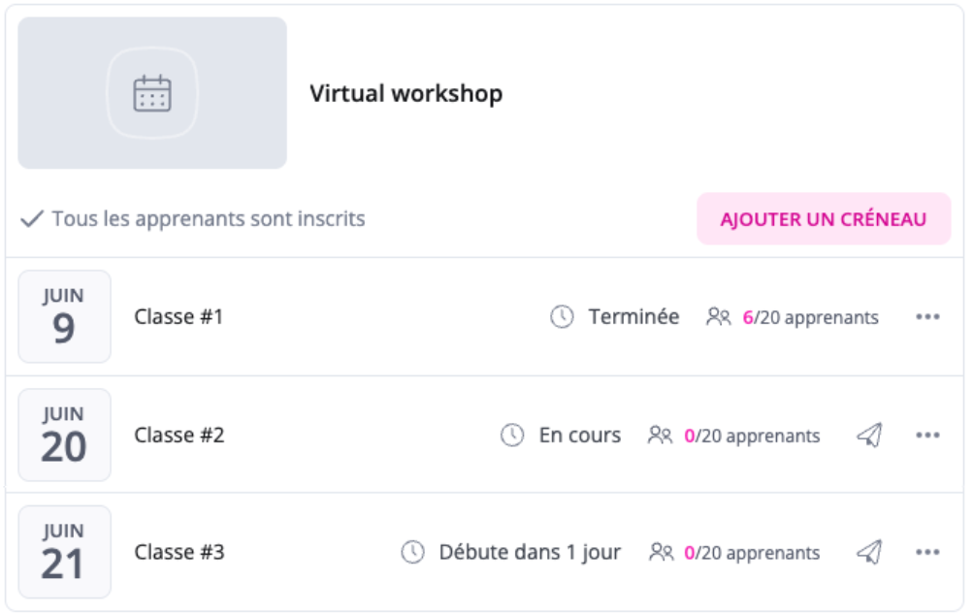Select the Classe #2 row title
Screen dimensions: 974x614
[x=179, y=436]
